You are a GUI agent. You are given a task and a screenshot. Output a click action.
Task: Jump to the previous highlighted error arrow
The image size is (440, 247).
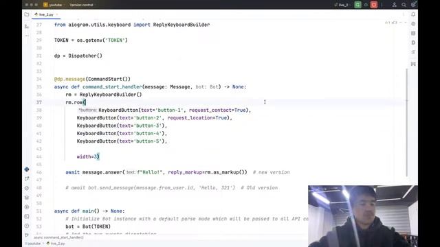click(x=401, y=22)
